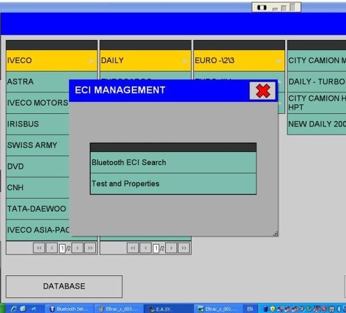Open Bluetooth Settings taskbar window

pyautogui.click(x=70, y=309)
